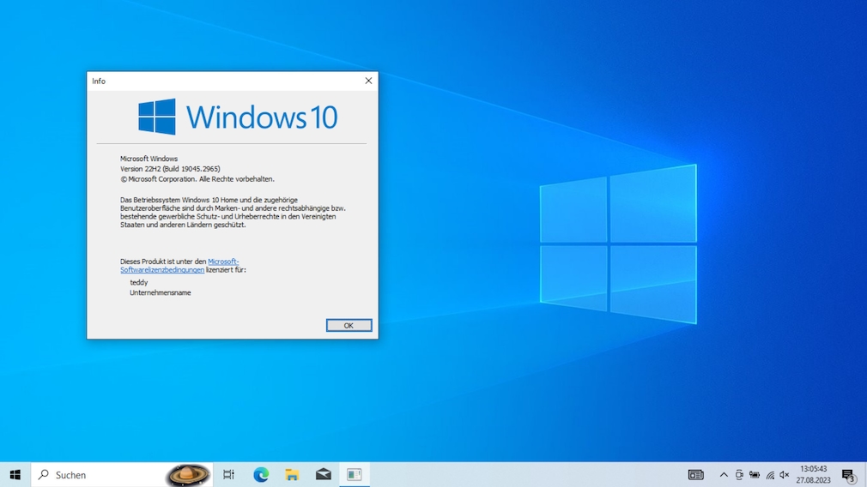Launch Microsoft Edge from the taskbar

click(261, 475)
